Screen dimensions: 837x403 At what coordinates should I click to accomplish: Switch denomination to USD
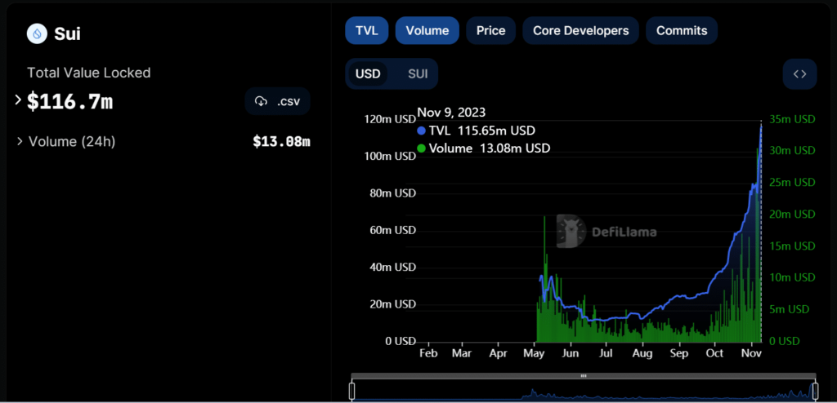click(368, 74)
